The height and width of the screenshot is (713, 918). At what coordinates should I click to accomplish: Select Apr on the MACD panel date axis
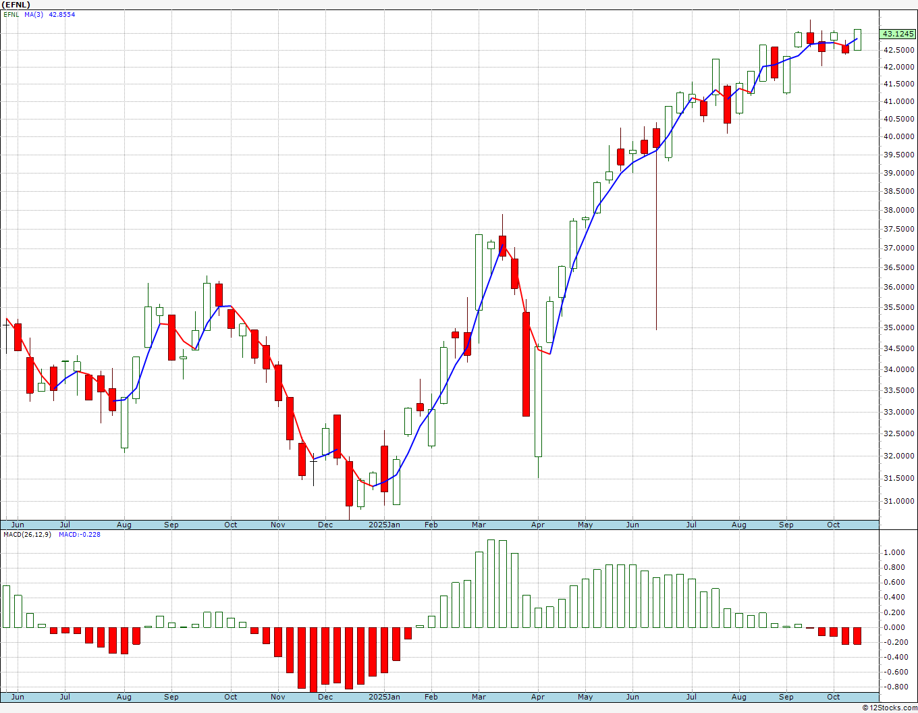[538, 697]
